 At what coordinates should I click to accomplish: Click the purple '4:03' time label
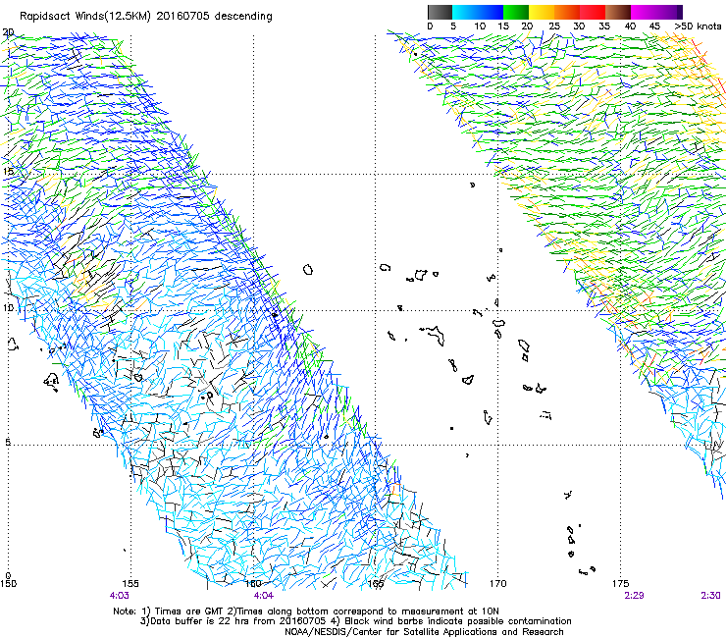click(119, 596)
